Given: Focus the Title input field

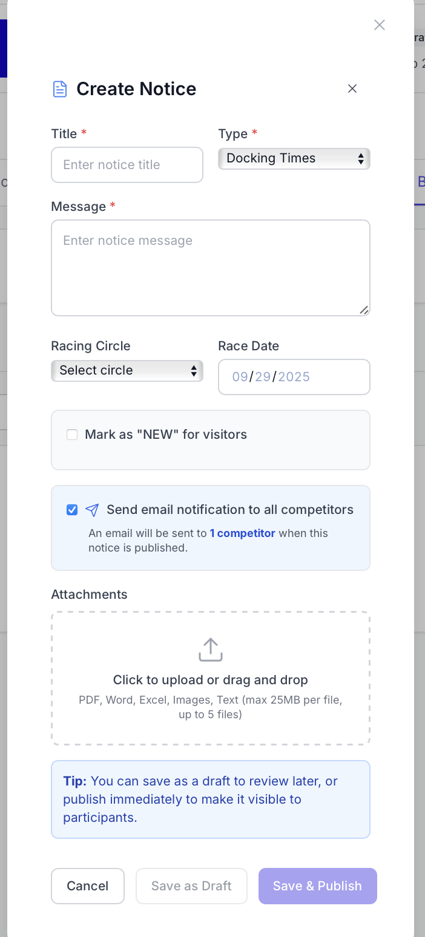Looking at the screenshot, I should coord(127,165).
